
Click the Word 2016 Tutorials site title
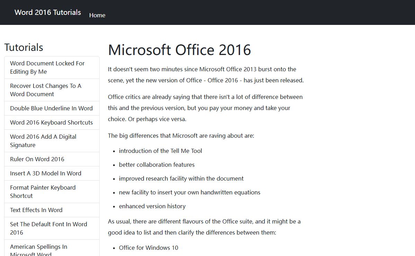(x=48, y=12)
